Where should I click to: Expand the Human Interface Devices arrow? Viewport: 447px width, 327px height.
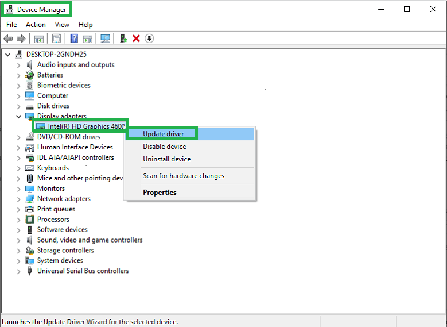tap(18, 148)
